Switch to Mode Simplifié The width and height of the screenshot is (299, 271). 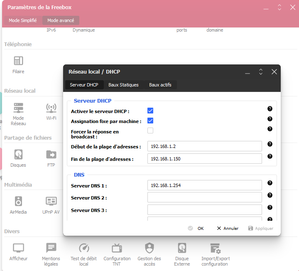click(x=23, y=20)
